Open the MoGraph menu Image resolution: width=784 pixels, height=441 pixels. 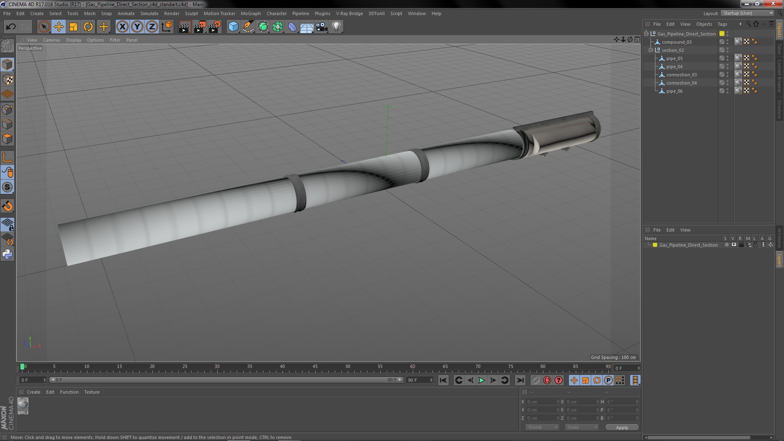(250, 13)
